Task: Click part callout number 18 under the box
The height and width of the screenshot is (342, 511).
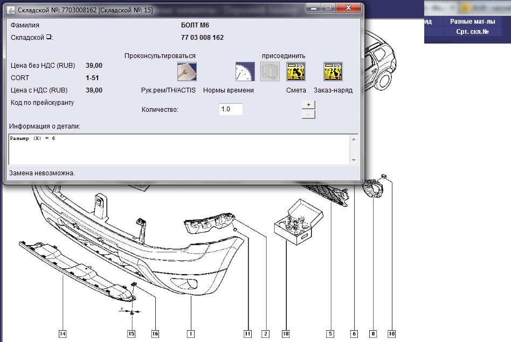Action: pyautogui.click(x=286, y=334)
